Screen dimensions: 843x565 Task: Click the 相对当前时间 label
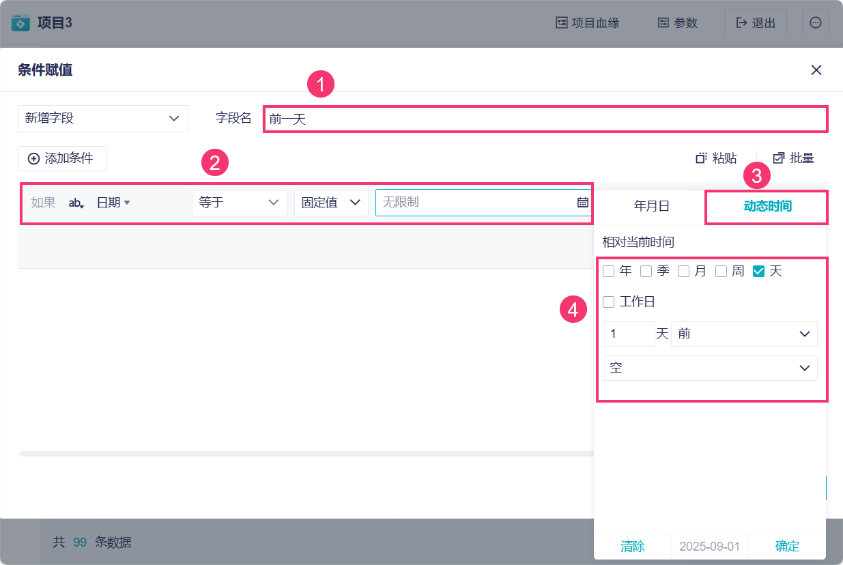coord(638,242)
